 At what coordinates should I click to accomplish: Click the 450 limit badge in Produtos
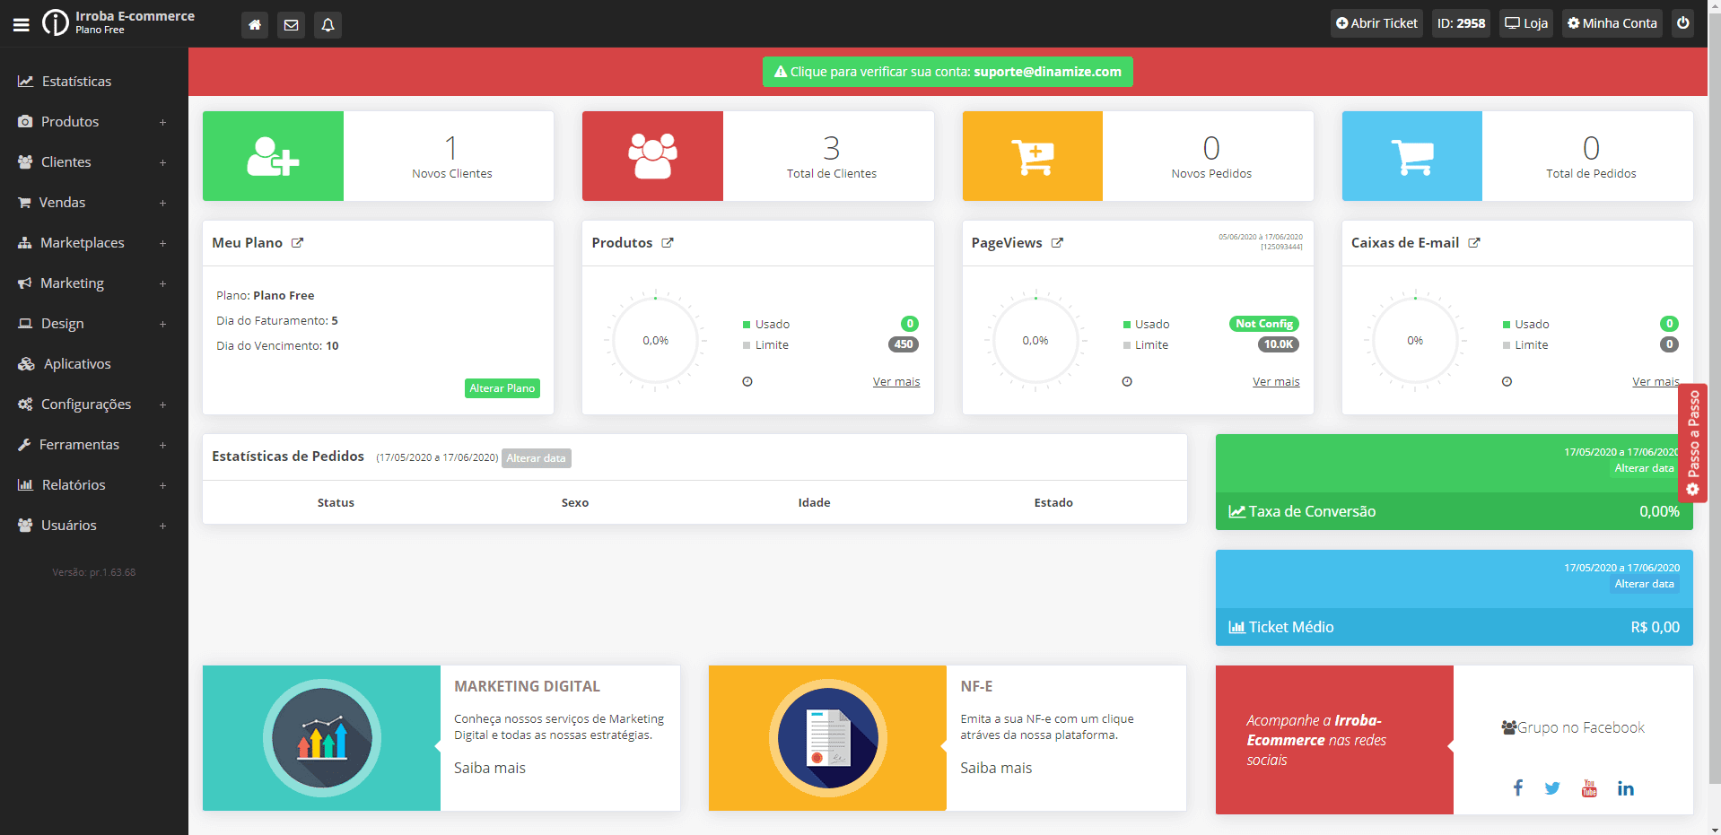[x=904, y=344]
